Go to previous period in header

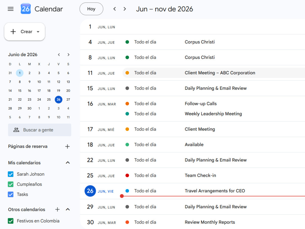pos(115,9)
